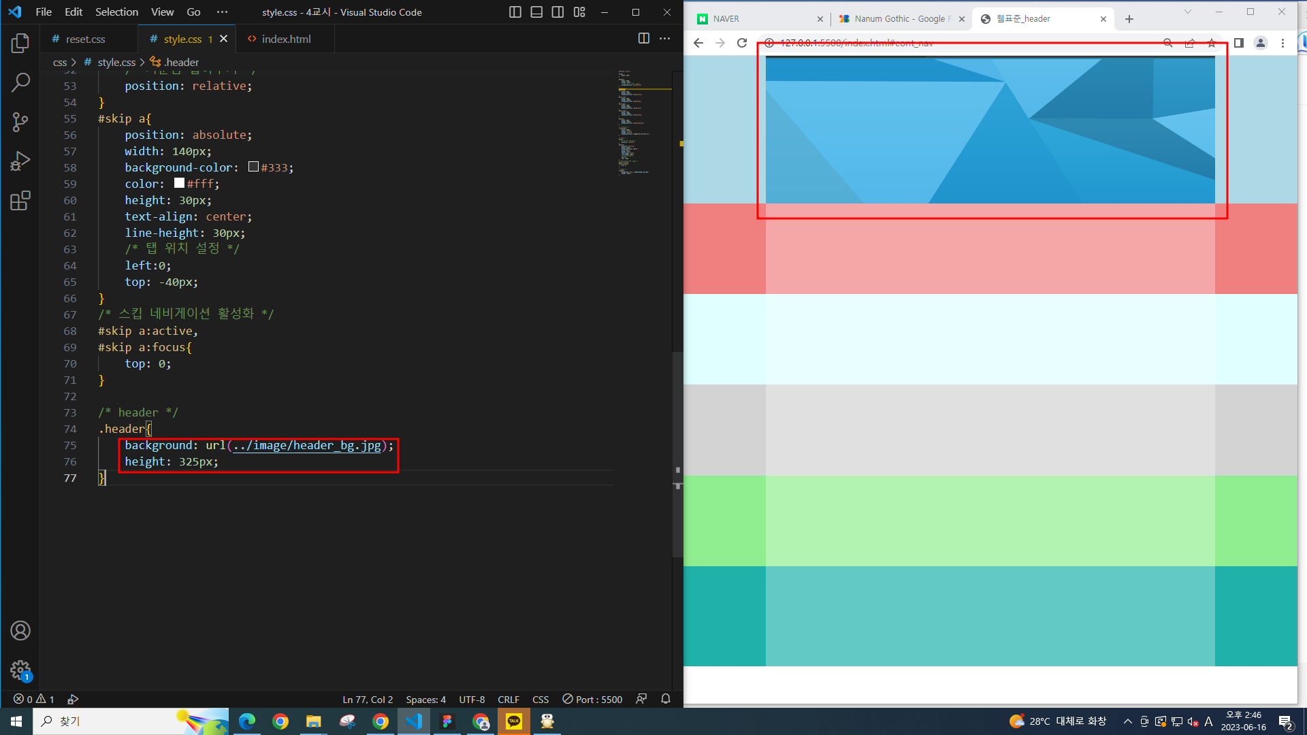
Task: Show hidden system tray icons
Action: pos(1127,721)
